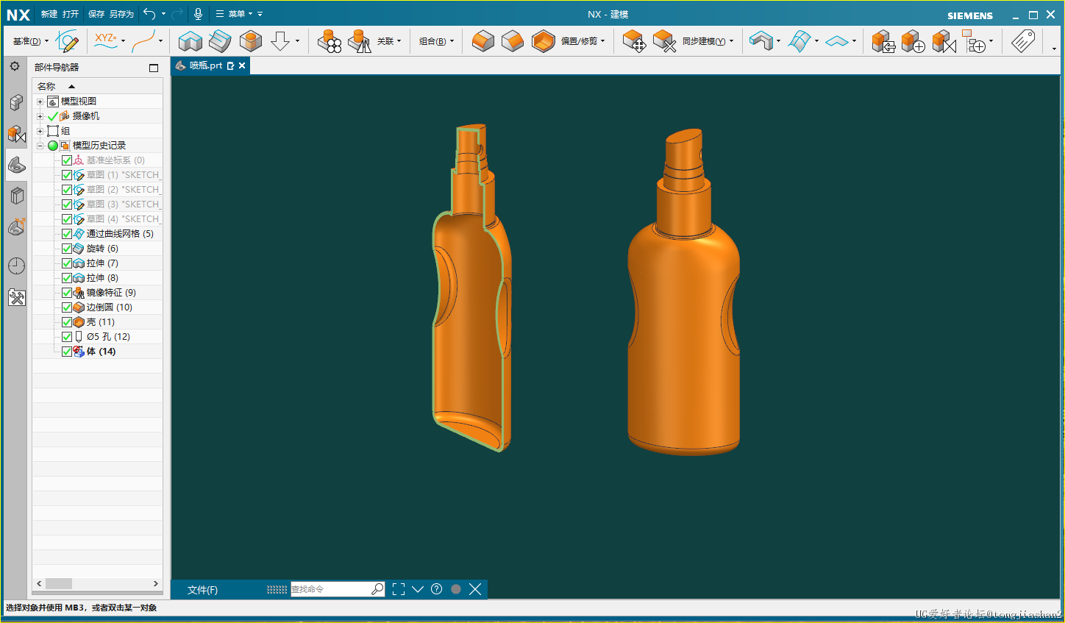Click the Extrude feature icon
Screen dimensions: 1065x623
[190, 41]
